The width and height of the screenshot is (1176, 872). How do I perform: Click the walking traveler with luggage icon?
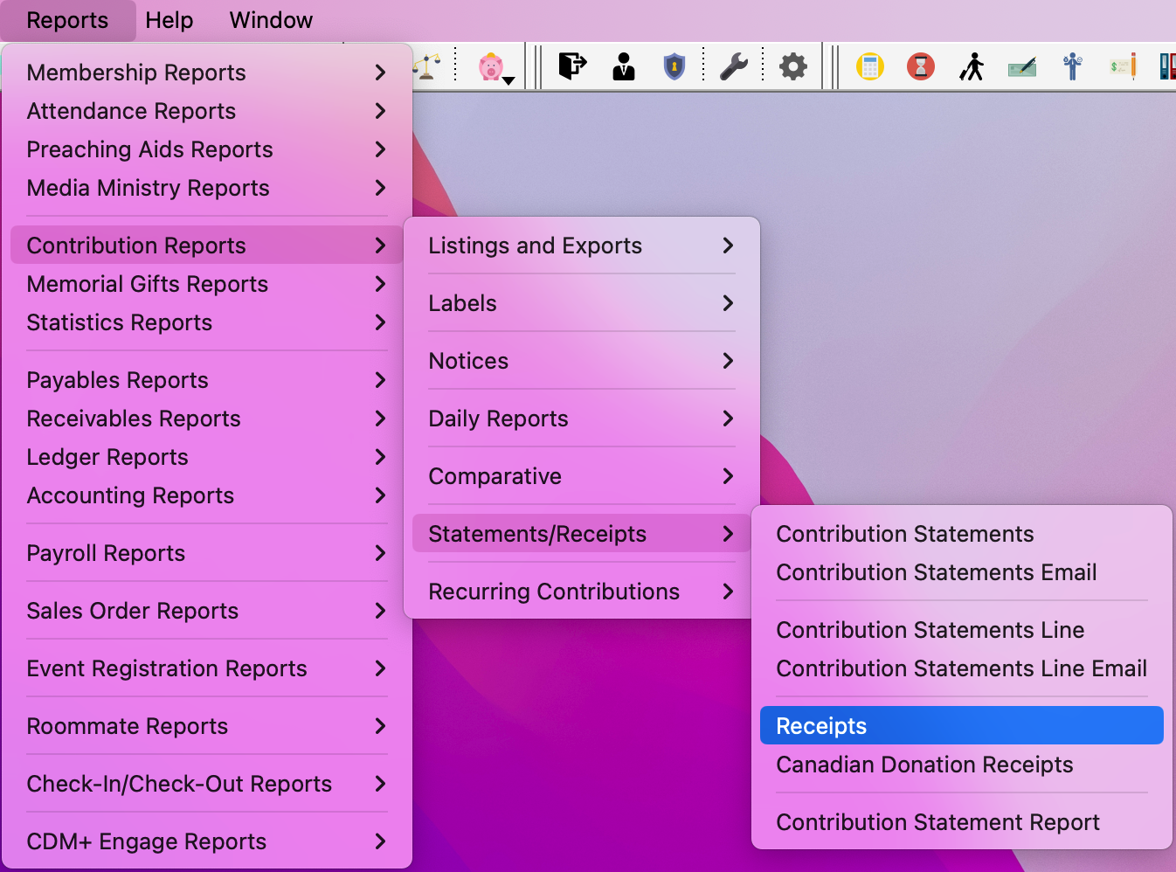pyautogui.click(x=971, y=66)
